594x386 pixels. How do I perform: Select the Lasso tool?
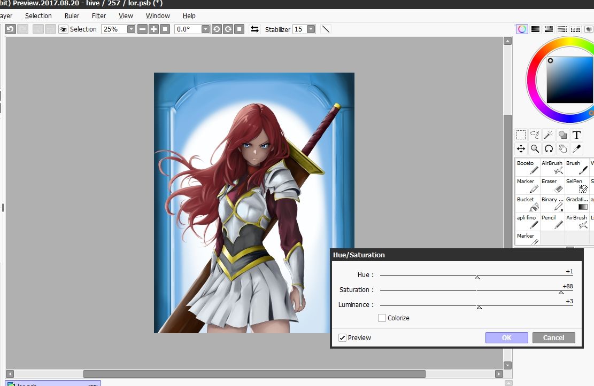click(535, 135)
